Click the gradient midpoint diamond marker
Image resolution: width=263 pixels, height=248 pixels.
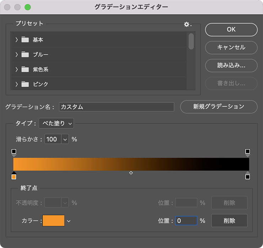click(131, 173)
